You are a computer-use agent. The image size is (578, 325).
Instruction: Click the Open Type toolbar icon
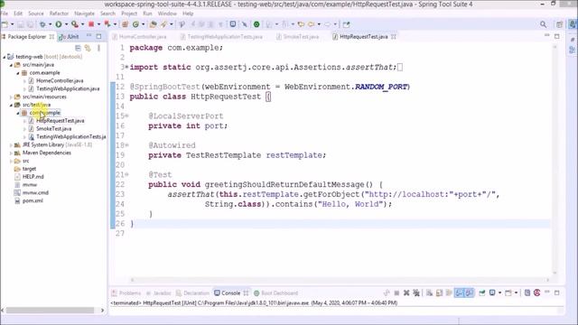[x=153, y=24]
